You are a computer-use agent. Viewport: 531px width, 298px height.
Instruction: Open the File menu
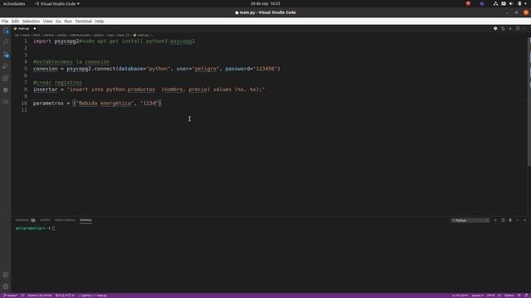[5, 22]
